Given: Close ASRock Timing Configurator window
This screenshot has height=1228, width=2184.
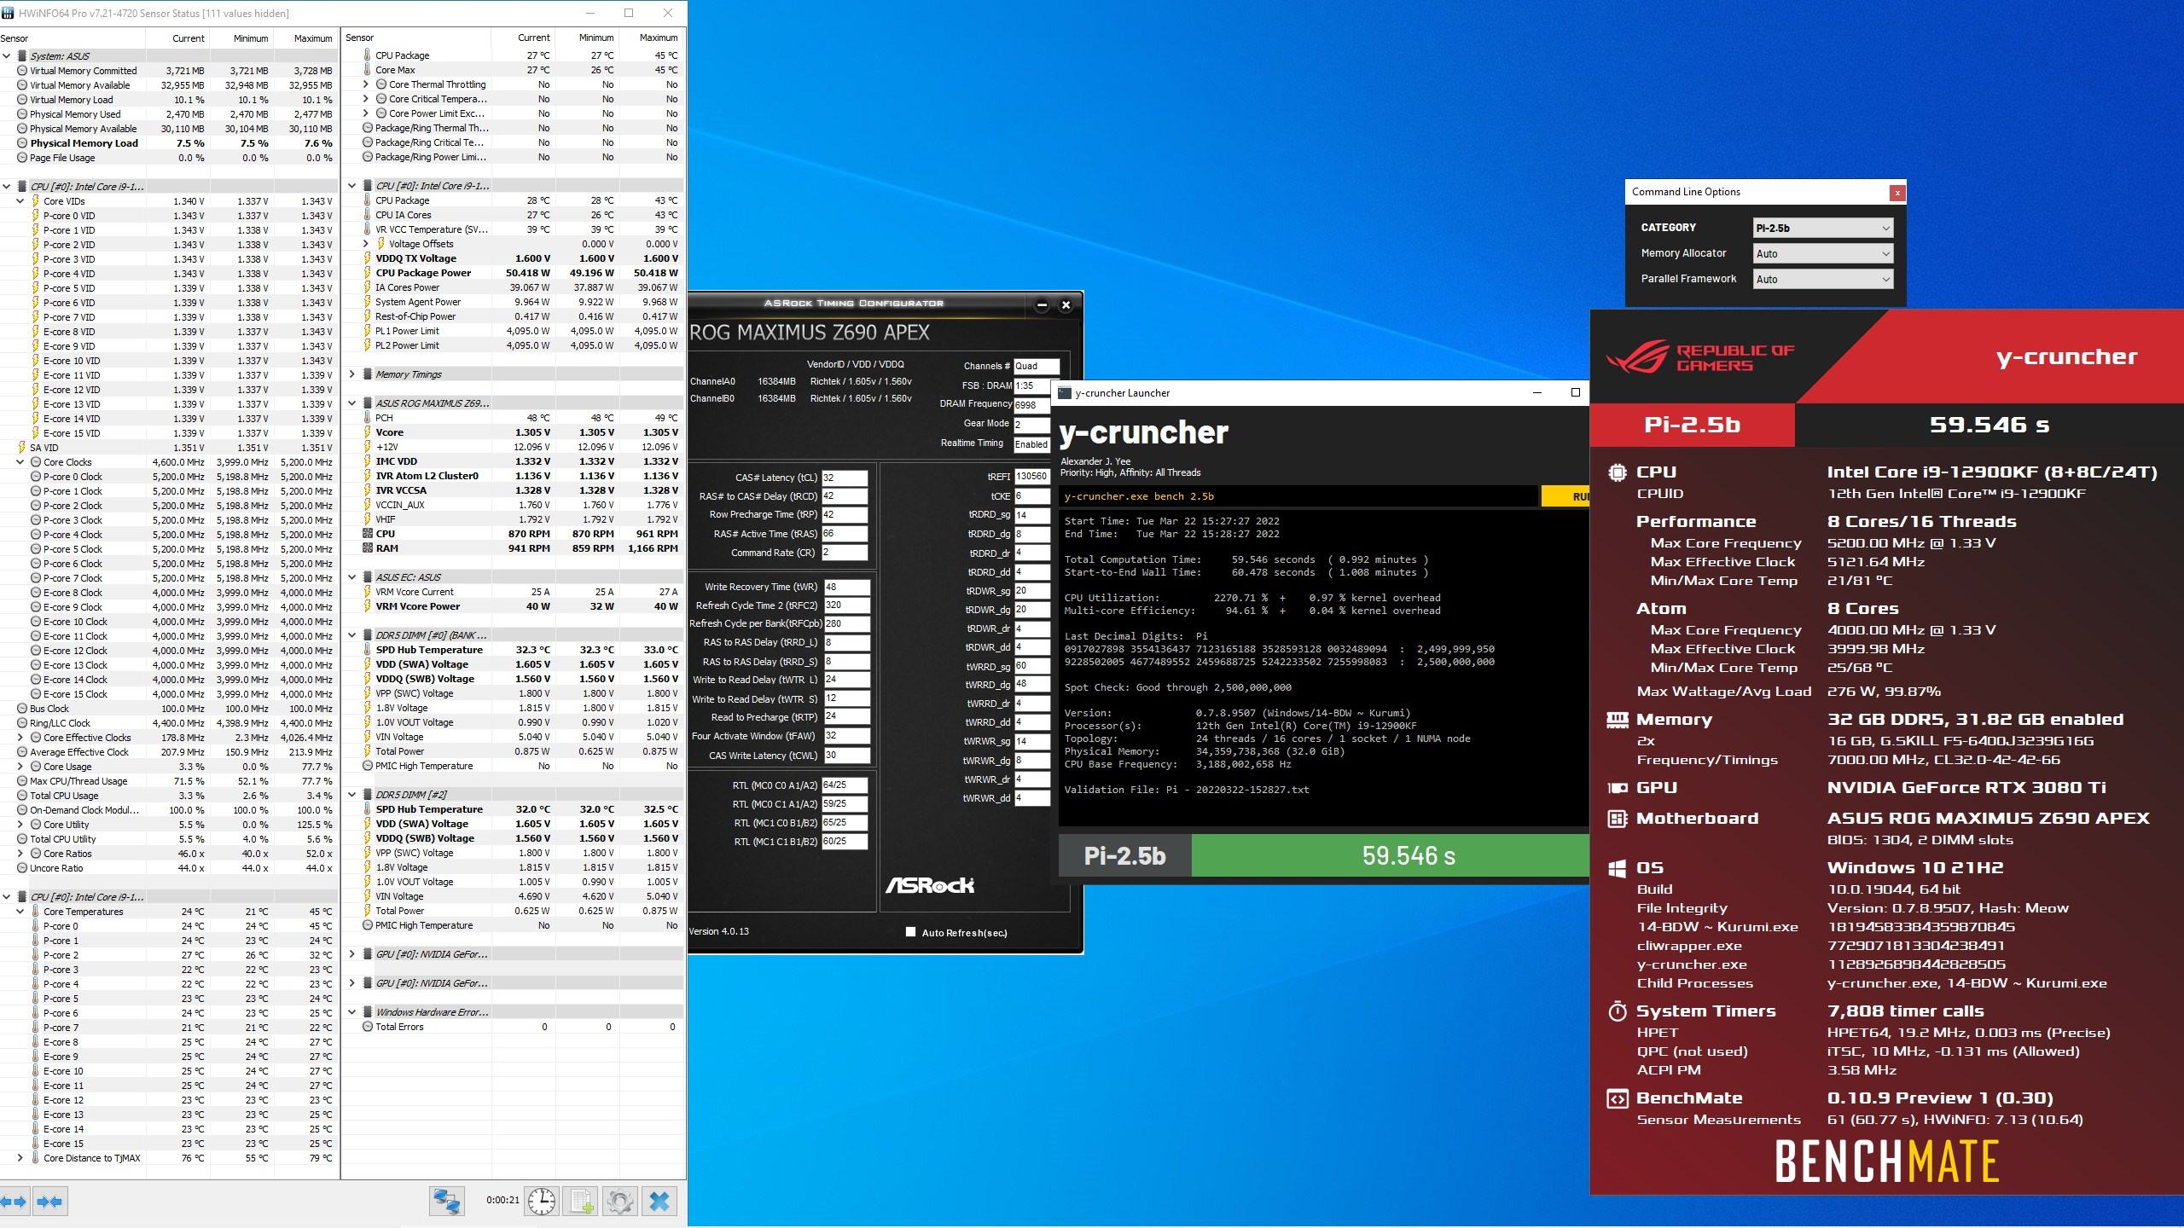Looking at the screenshot, I should [1066, 304].
